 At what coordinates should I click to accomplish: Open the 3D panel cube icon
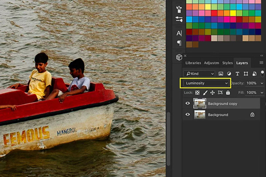pyautogui.click(x=179, y=57)
